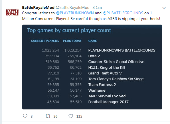This screenshot has height=124, width=170.
Task: Click the retweet count 26
Action: [55, 116]
